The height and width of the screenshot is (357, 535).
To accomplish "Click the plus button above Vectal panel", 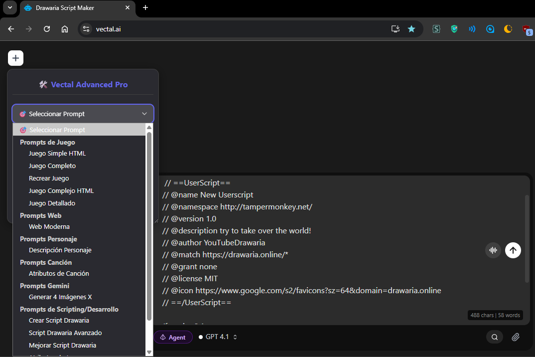I will [x=15, y=58].
